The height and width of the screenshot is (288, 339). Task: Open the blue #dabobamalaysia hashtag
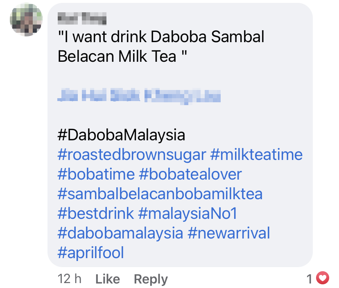[x=120, y=233]
